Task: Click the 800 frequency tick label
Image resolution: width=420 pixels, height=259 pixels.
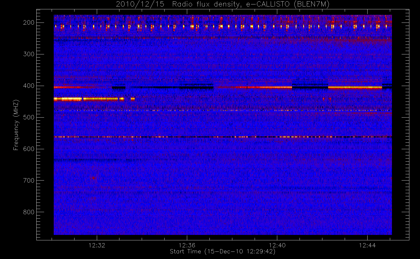Action: pyautogui.click(x=29, y=212)
